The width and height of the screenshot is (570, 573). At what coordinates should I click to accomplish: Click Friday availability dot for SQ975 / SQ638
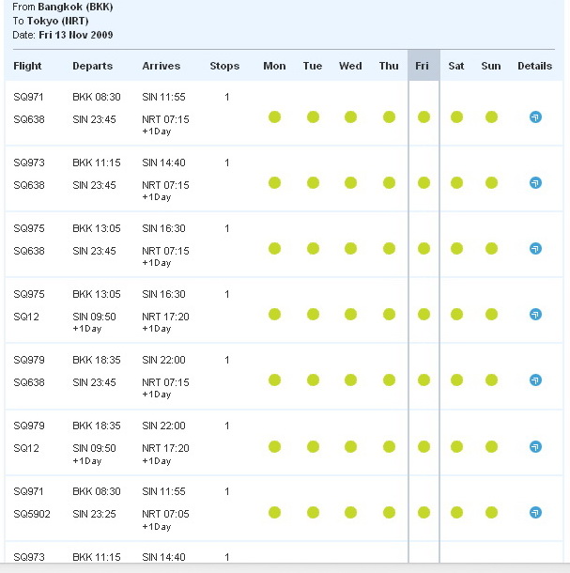pos(424,249)
